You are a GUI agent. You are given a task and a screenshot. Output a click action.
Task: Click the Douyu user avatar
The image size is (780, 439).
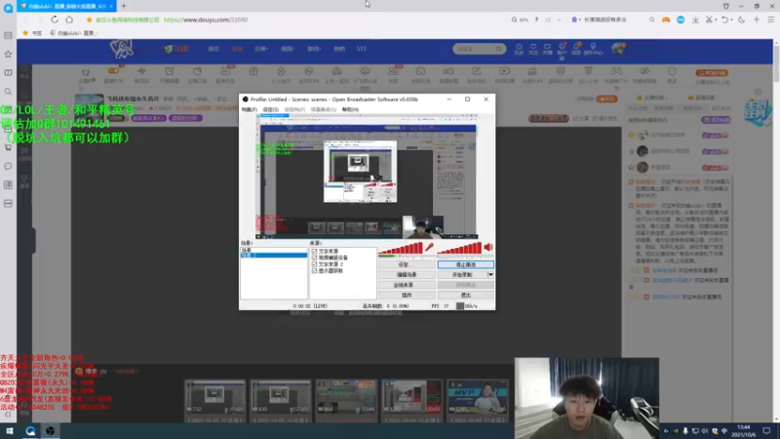pyautogui.click(x=618, y=48)
